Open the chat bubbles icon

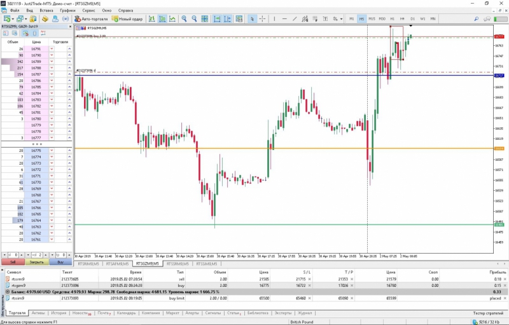point(487,19)
